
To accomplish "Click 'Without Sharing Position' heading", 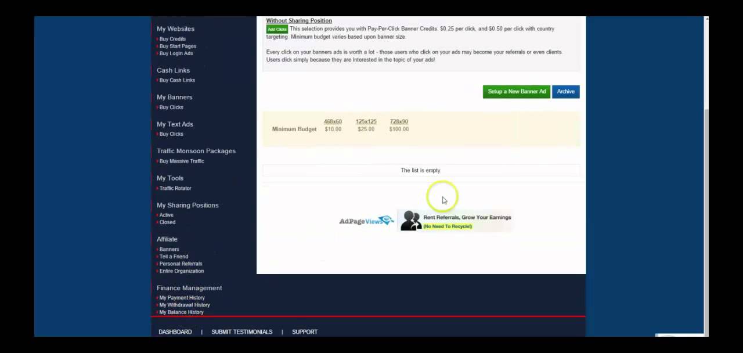I will [x=299, y=20].
